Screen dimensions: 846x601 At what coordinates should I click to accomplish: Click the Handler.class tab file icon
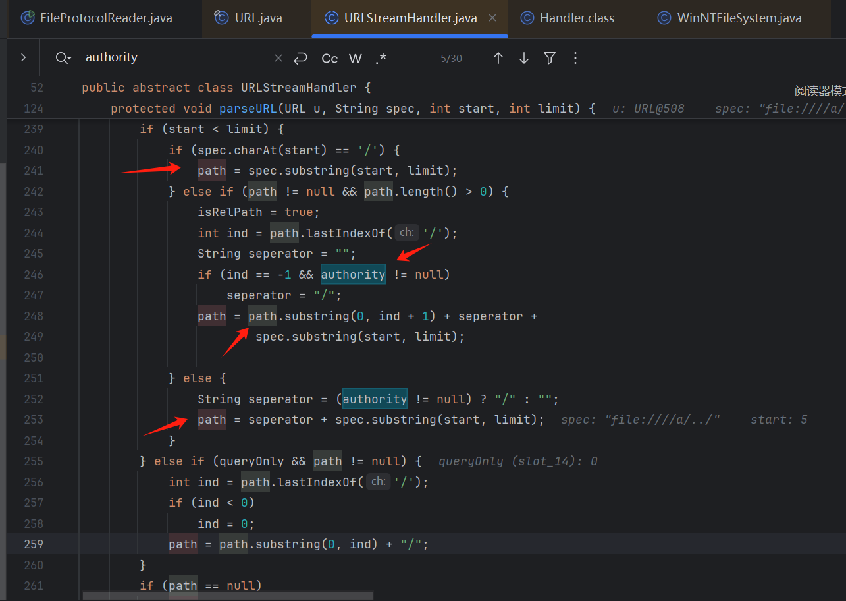[527, 18]
